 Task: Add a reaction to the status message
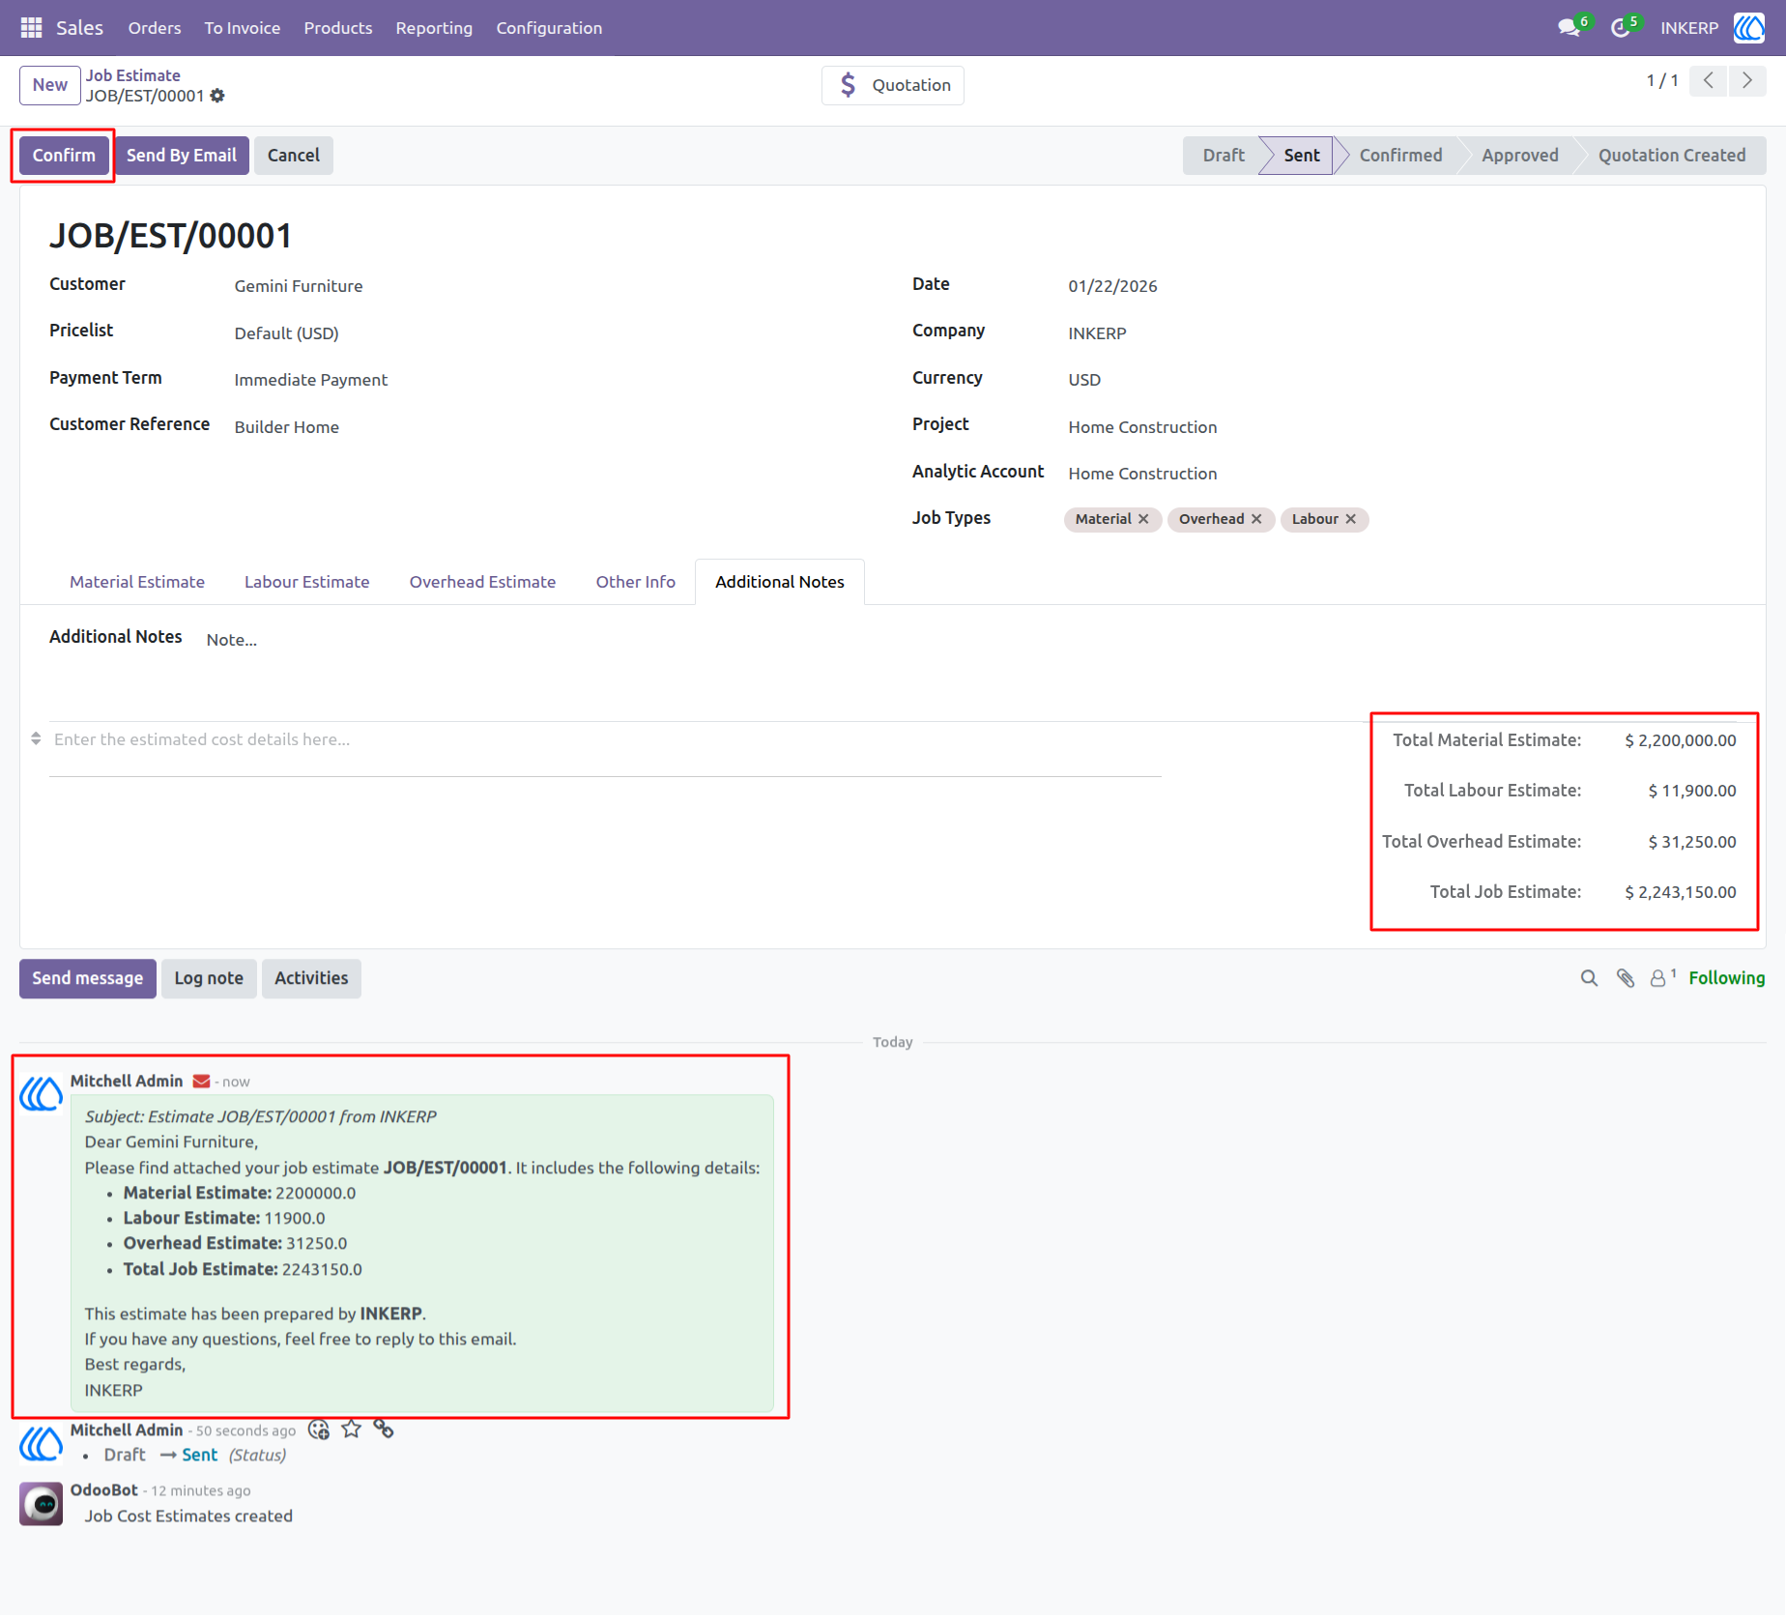coord(319,1430)
